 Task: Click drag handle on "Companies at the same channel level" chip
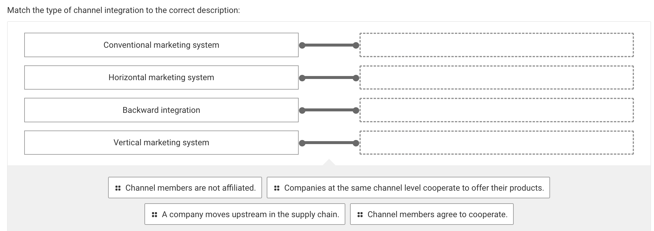(x=277, y=187)
